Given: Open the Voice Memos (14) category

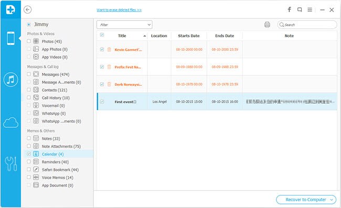Looking at the screenshot, I should [x=57, y=178].
